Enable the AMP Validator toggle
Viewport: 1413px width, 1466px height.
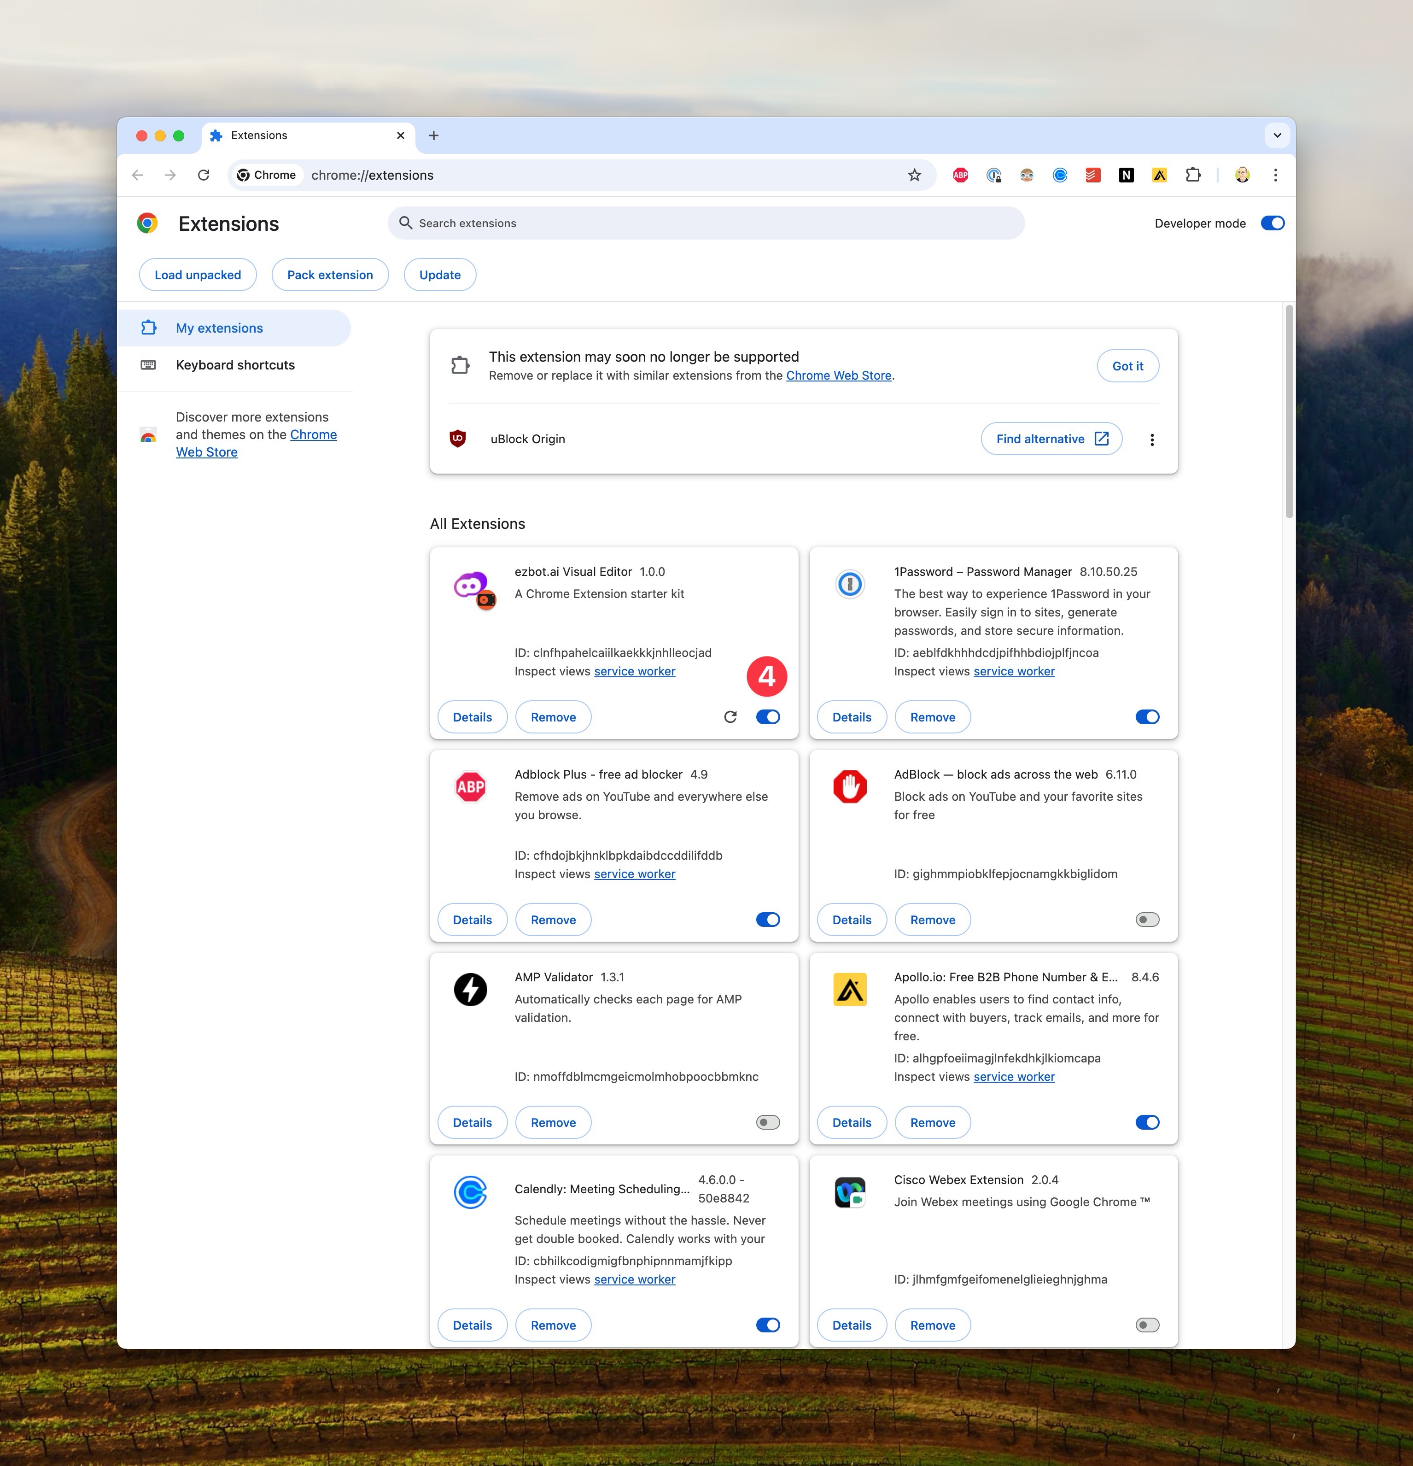(x=768, y=1122)
